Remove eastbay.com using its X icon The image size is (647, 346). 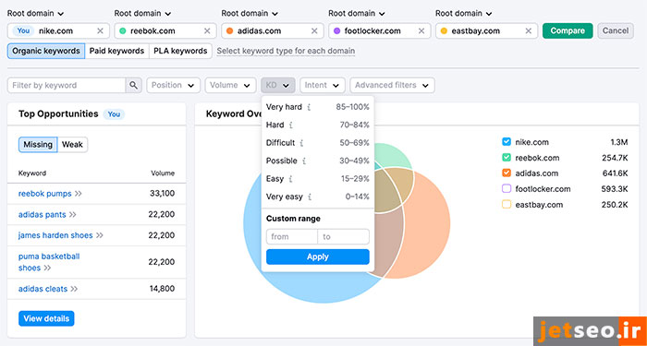click(528, 30)
